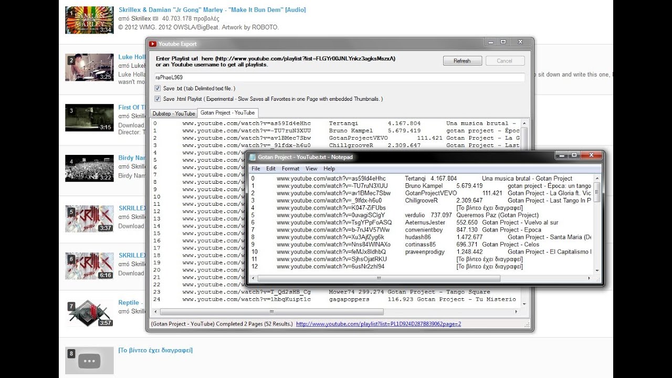
Task: Click 'Gotan Project - Celos' text in Notepad
Action: click(510, 245)
